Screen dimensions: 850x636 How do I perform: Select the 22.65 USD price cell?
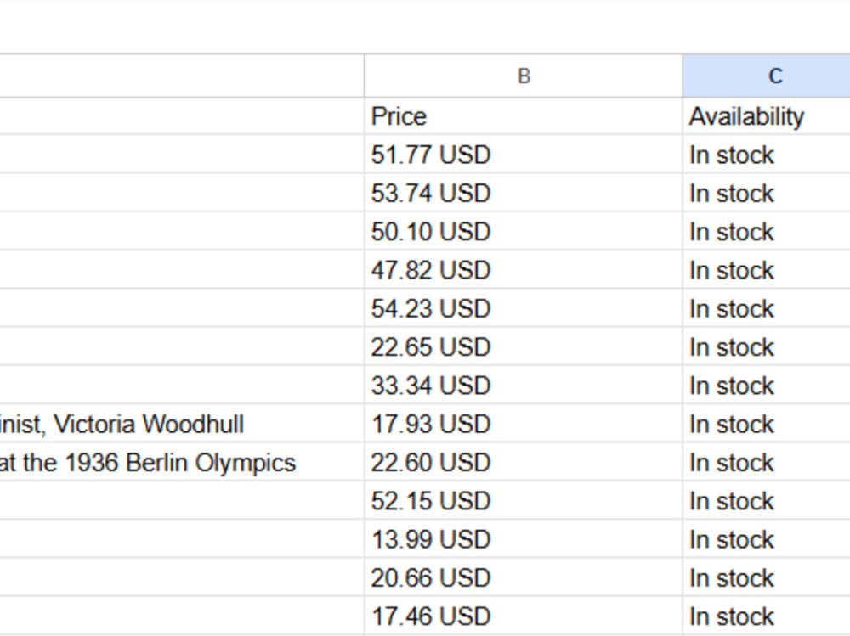point(524,347)
